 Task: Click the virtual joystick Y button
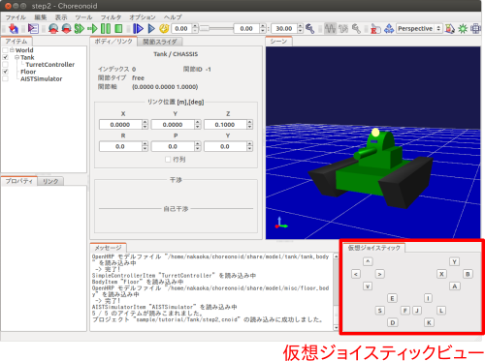tap(454, 261)
